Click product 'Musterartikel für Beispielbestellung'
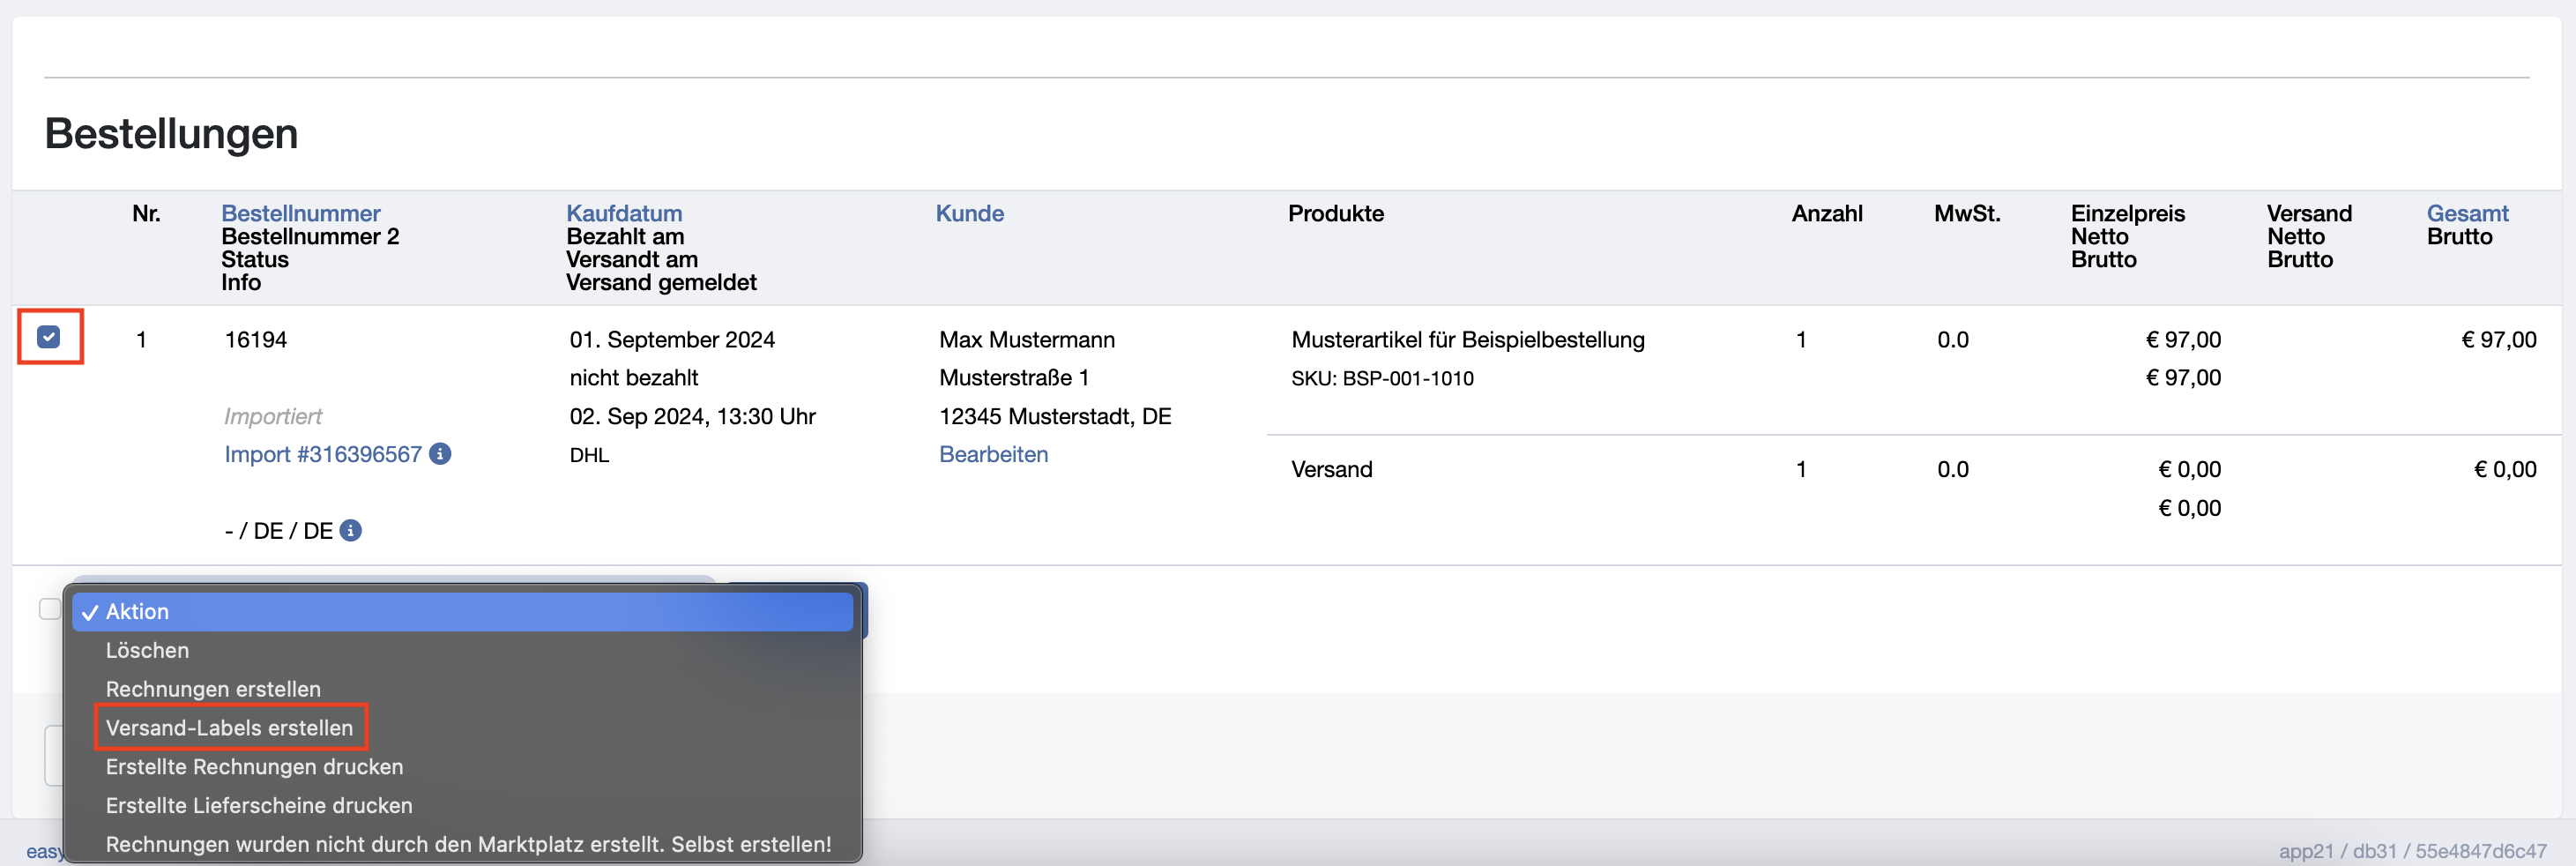 pyautogui.click(x=1468, y=340)
